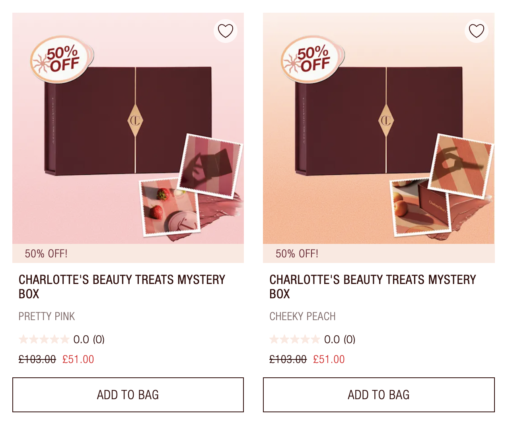
Task: Click the heart icon on Cheeky Peach box
Action: point(476,31)
